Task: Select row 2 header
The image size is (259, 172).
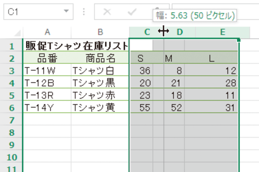Action: [x=11, y=59]
